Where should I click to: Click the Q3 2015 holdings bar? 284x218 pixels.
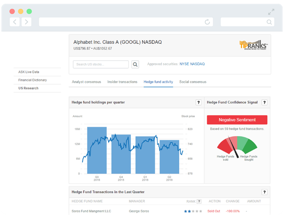[x=97, y=150]
